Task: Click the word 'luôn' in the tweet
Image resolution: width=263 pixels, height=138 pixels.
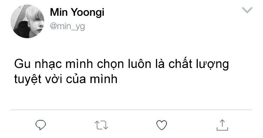Action: tap(140, 64)
